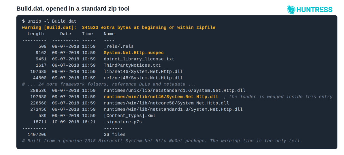Click the [Content_Types].xml entry

click(130, 116)
